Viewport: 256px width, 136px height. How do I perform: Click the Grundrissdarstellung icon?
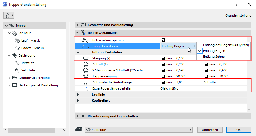(15, 78)
